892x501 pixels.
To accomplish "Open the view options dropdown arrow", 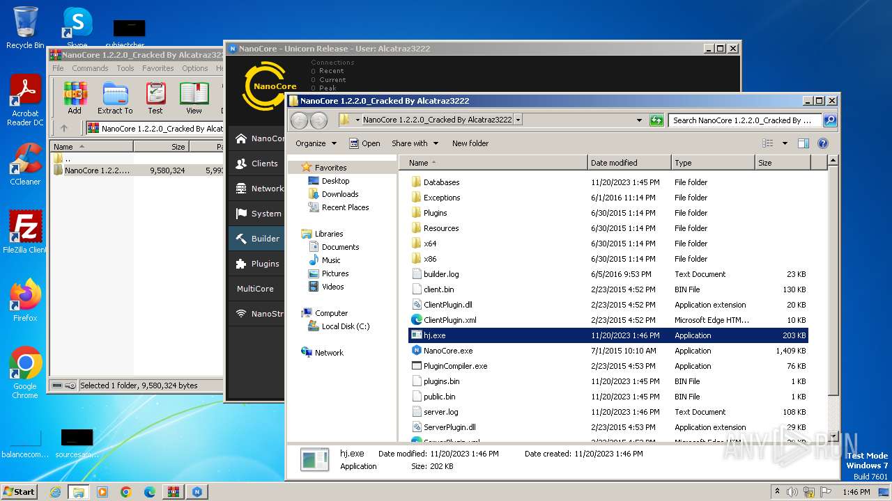I will click(784, 143).
